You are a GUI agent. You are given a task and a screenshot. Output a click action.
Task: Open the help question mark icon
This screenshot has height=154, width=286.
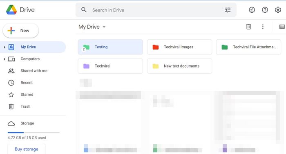coord(265,10)
